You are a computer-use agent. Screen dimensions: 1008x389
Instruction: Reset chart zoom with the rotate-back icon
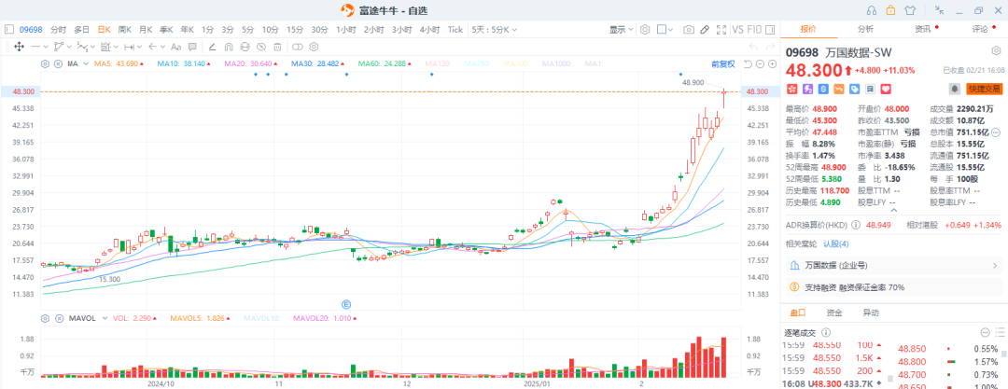pos(748,63)
